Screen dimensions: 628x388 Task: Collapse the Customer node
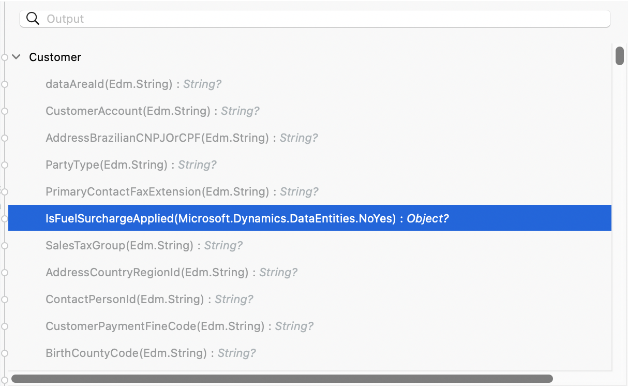[x=16, y=57]
